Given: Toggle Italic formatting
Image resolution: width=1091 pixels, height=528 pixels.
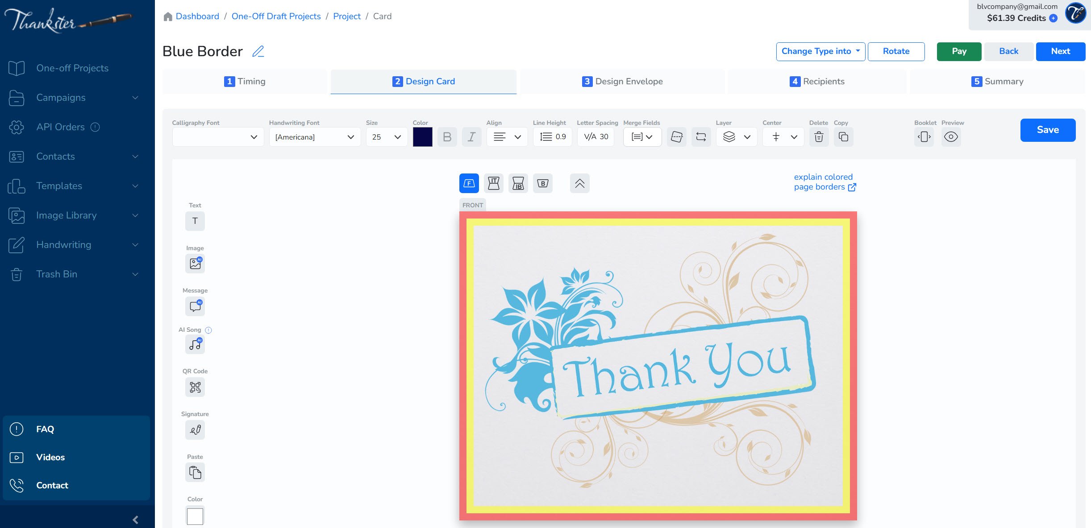Looking at the screenshot, I should tap(471, 137).
